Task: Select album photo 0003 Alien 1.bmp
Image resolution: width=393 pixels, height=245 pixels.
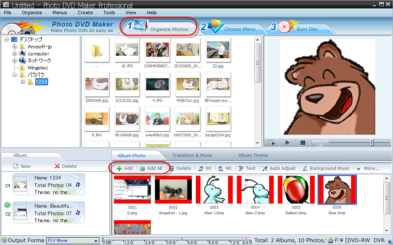Action: pyautogui.click(x=214, y=189)
